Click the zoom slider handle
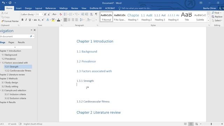 (x=211, y=124)
